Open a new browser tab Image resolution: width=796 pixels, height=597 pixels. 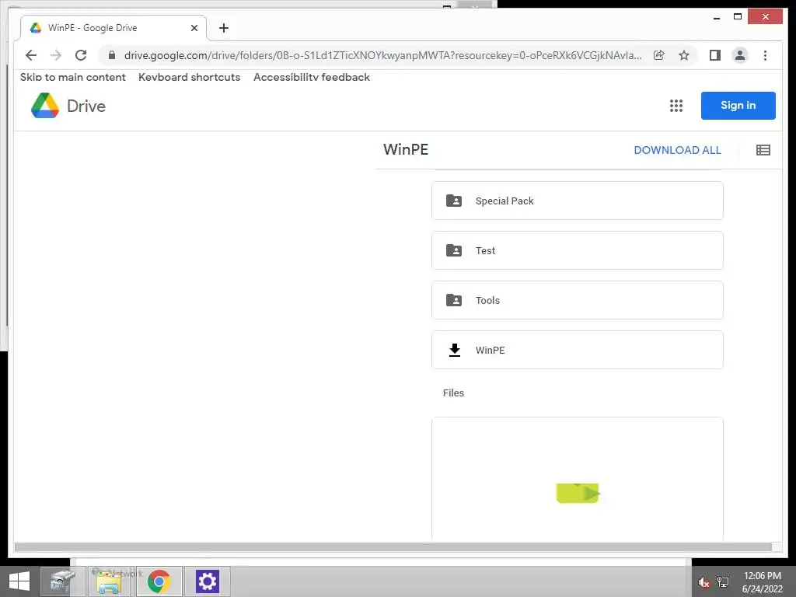coord(224,28)
